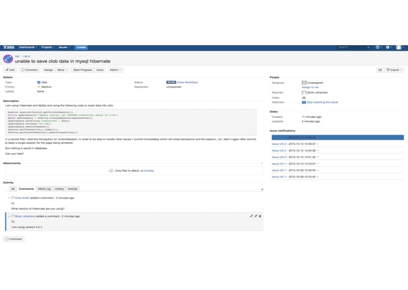
Task: Switch to the All activity tab
Action: (x=13, y=189)
